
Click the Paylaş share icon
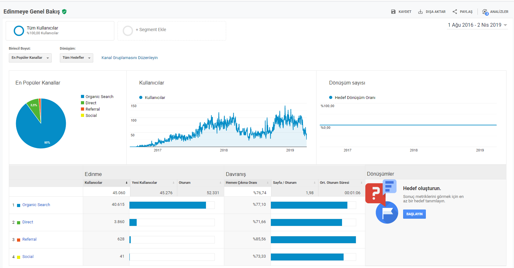pos(454,12)
